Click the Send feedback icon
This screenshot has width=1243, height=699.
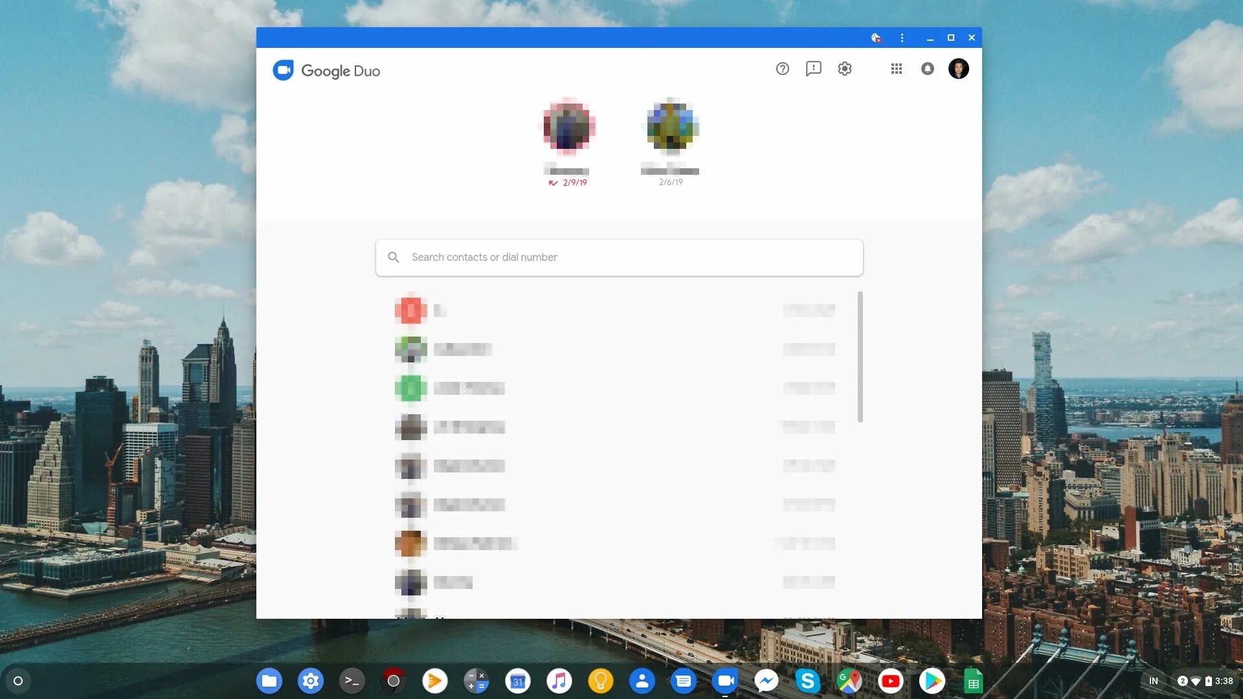[813, 69]
